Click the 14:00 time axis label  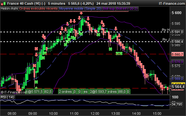[136, 113]
